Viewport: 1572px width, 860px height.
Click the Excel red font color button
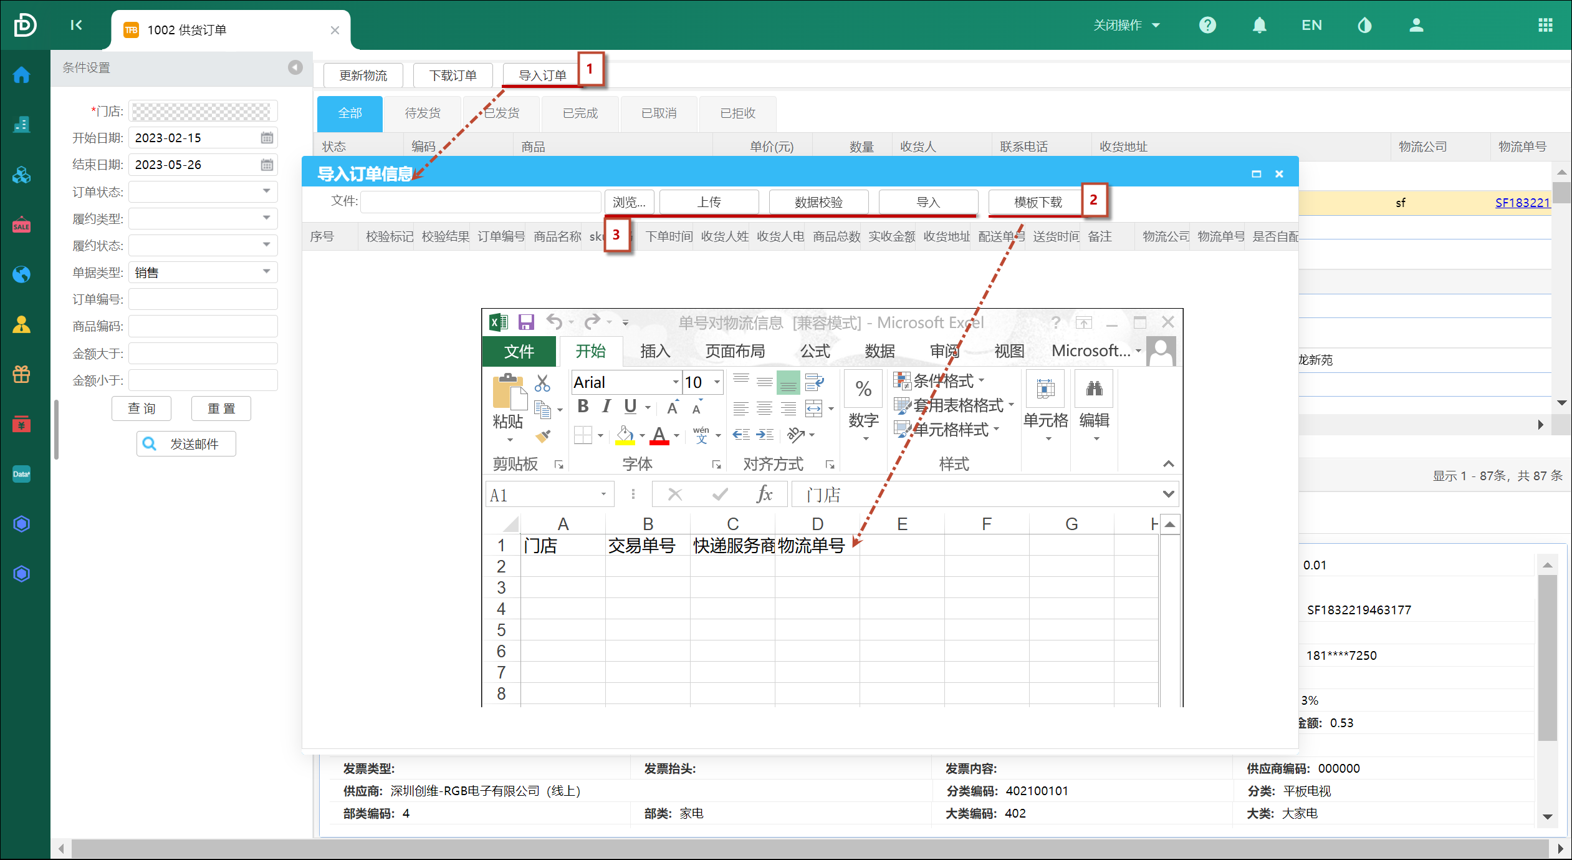click(x=659, y=435)
